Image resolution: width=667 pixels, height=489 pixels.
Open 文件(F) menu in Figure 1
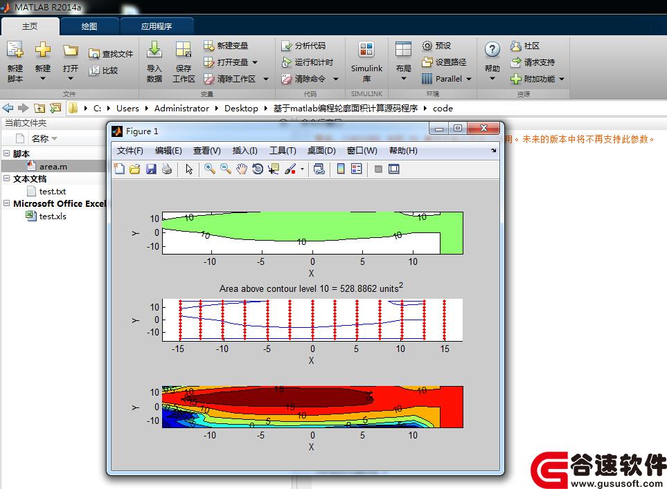(130, 150)
